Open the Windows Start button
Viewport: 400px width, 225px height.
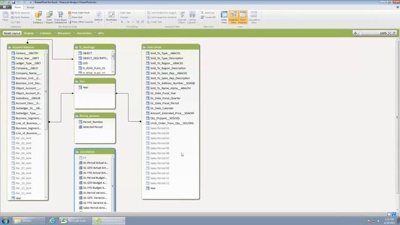coord(6,221)
